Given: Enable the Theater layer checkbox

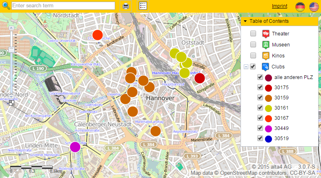Looking at the screenshot, I should [253, 33].
